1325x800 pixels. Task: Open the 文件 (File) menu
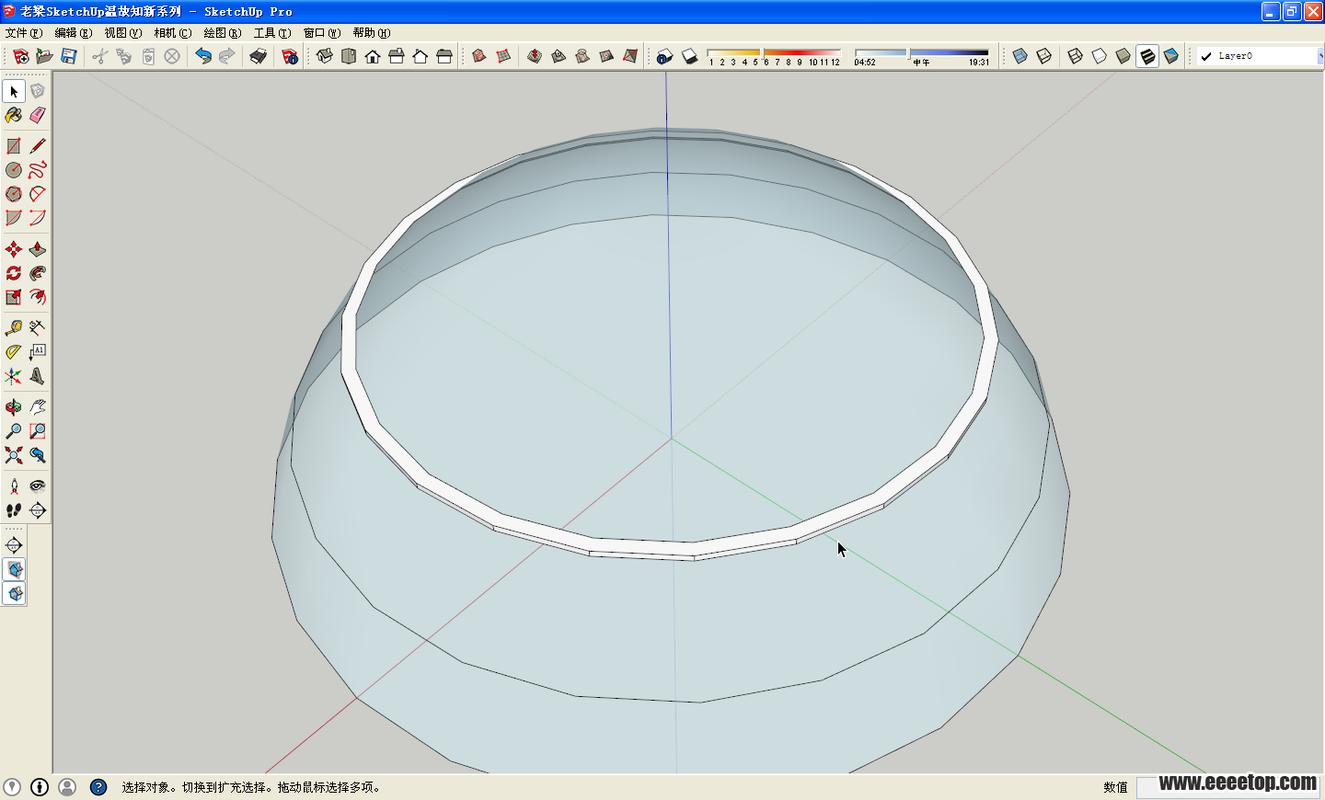[23, 33]
